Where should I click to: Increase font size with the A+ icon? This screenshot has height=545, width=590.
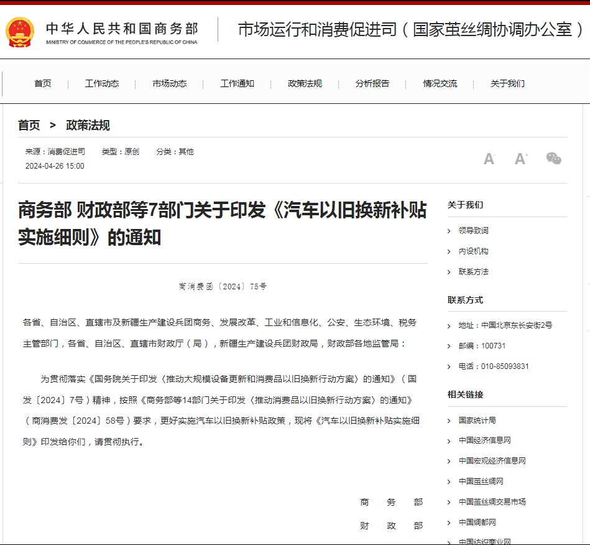pos(521,159)
